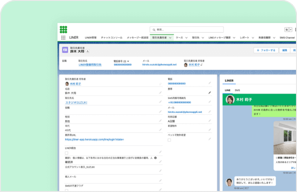Click the edit pencil for 電話 field

click(x=209, y=84)
